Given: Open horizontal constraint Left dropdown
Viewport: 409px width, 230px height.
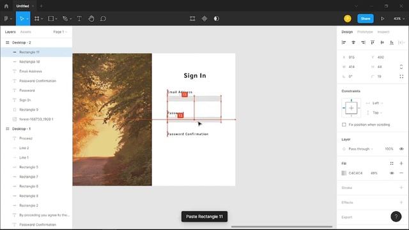Looking at the screenshot, I should pyautogui.click(x=378, y=103).
